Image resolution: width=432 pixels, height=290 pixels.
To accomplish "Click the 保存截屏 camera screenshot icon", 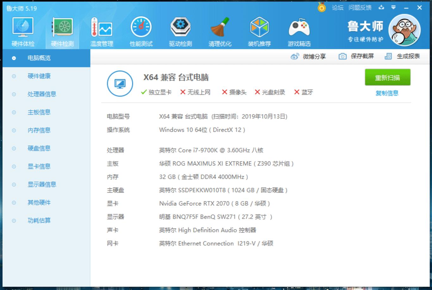I will point(342,56).
